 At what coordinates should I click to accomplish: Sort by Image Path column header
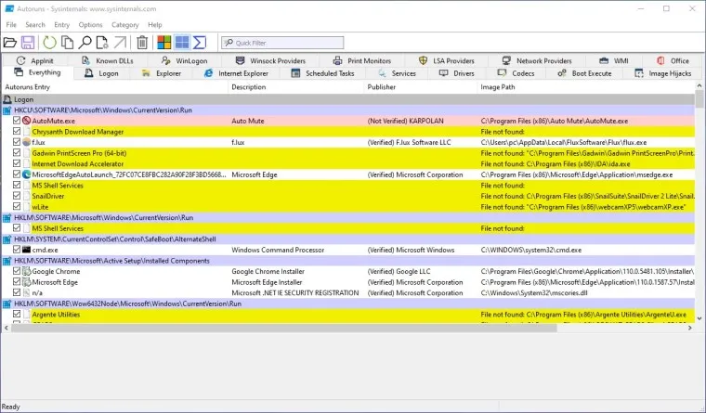point(586,87)
